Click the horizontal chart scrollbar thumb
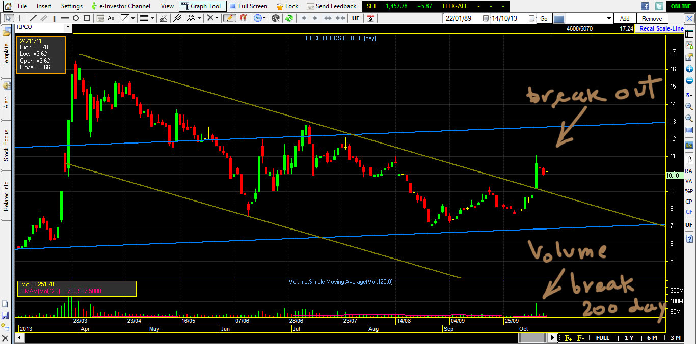The width and height of the screenshot is (696, 344). click(532, 338)
